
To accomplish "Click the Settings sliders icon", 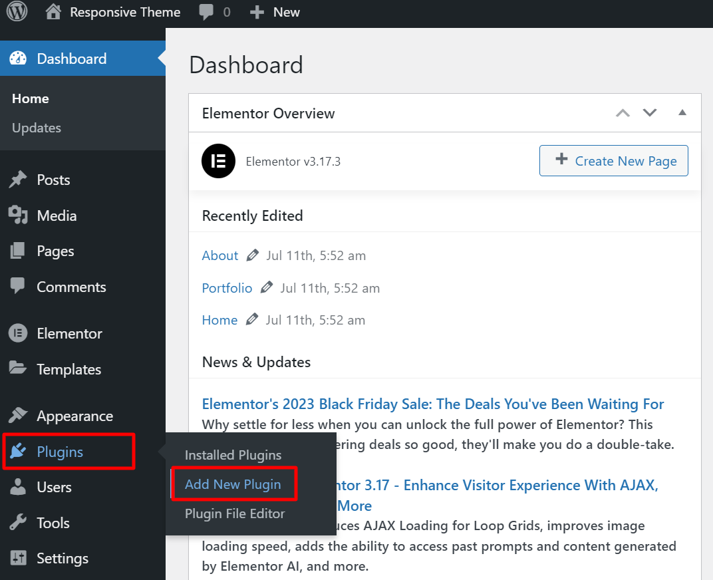I will [x=18, y=557].
